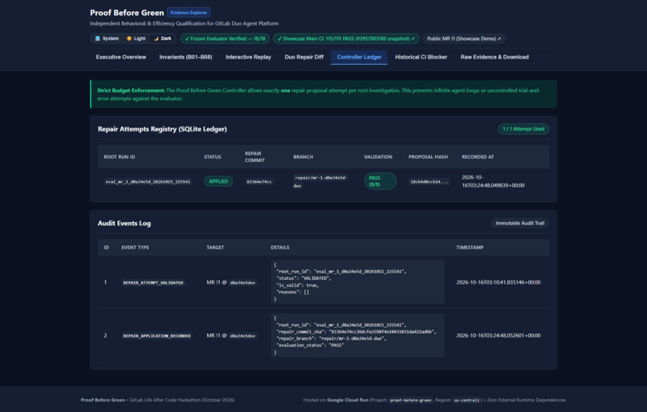Click the us-central1 region code in footer
The width and height of the screenshot is (647, 412).
pyautogui.click(x=466, y=400)
